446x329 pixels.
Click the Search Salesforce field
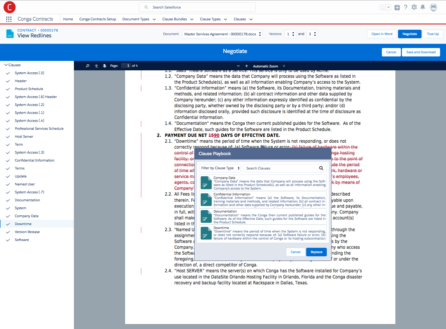[197, 7]
